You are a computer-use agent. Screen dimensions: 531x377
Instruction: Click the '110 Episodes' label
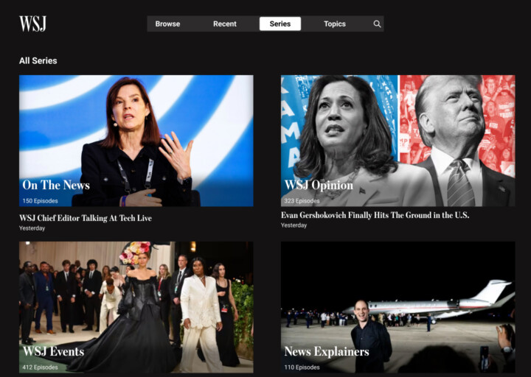[x=302, y=367]
